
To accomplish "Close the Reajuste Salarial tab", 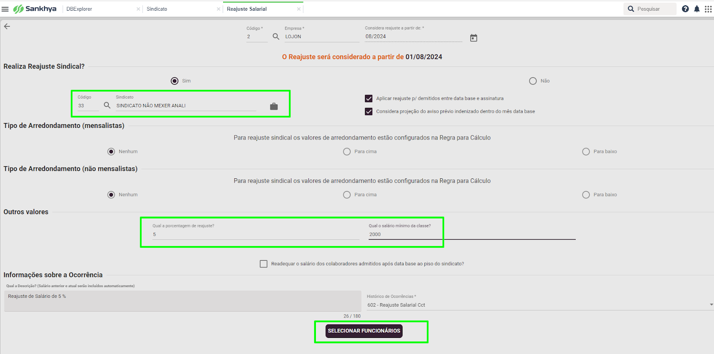I will coord(299,9).
